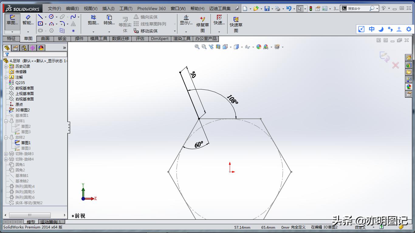Expand the 放样1 feature in the tree
This screenshot has width=415, height=233.
(x=6, y=121)
